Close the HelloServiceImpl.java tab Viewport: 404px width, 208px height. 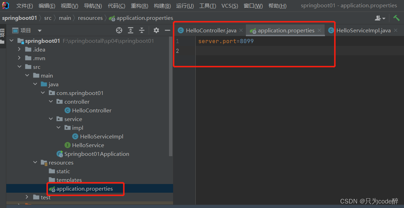pos(396,30)
